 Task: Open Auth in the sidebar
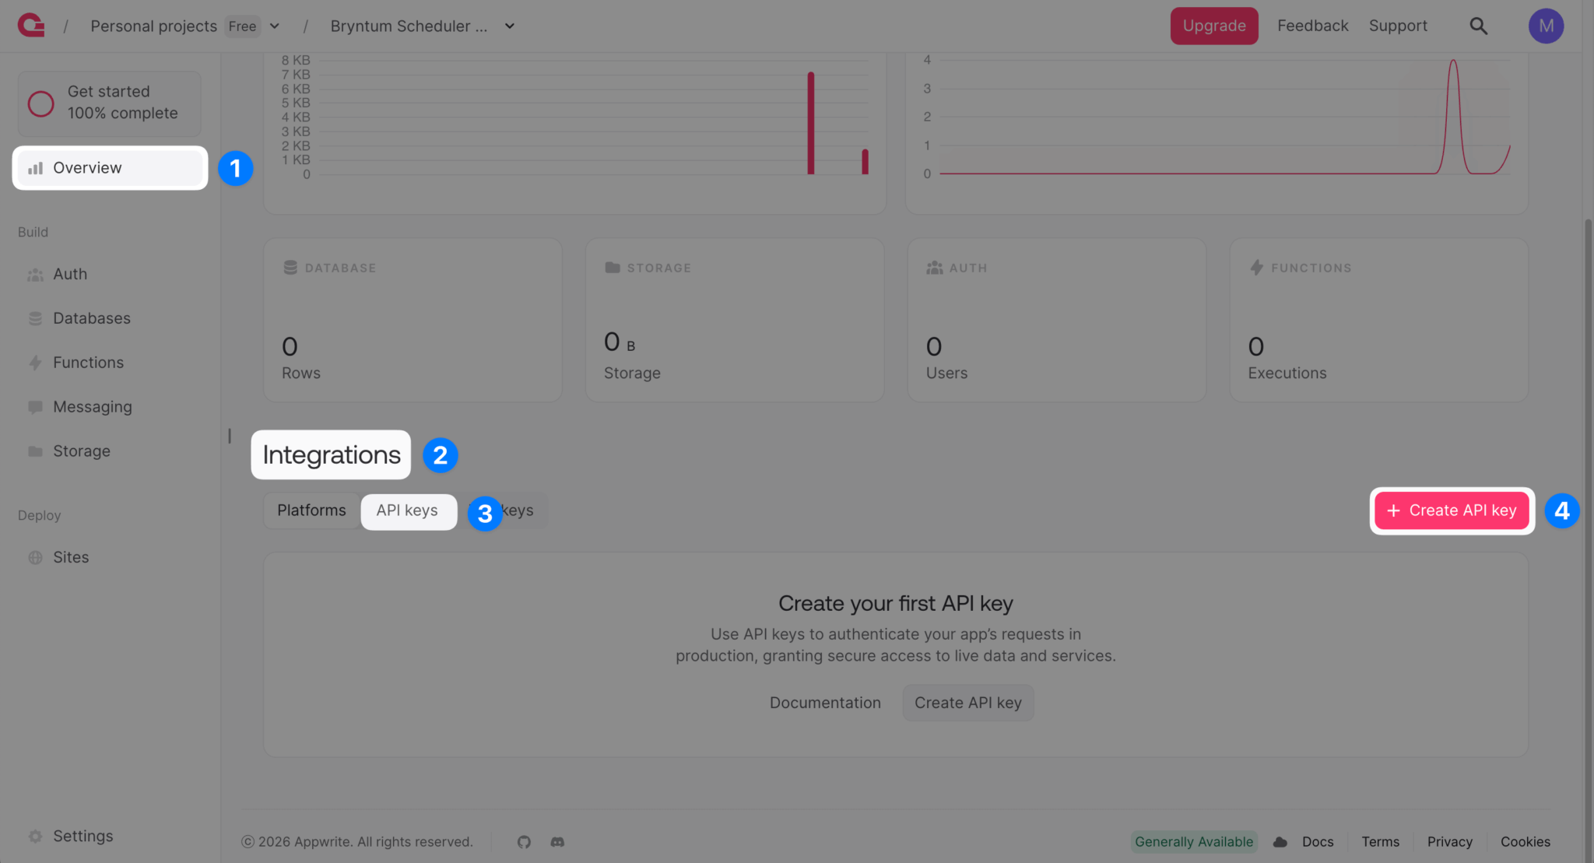(x=70, y=274)
